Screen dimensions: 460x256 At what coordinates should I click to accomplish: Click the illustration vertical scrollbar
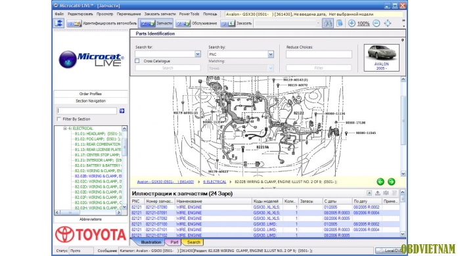[x=403, y=127]
